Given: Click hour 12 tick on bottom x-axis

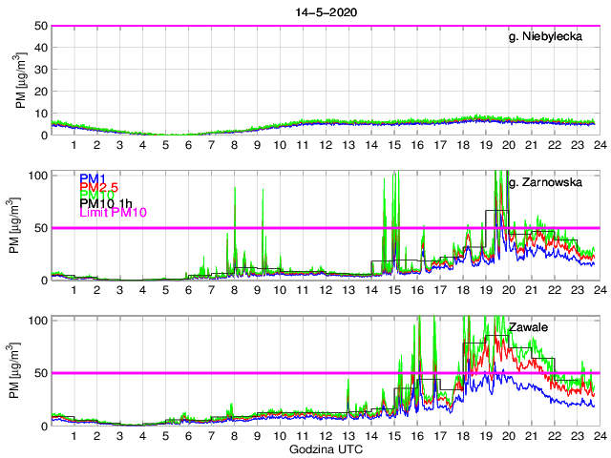Looking at the screenshot, I should click(325, 436).
